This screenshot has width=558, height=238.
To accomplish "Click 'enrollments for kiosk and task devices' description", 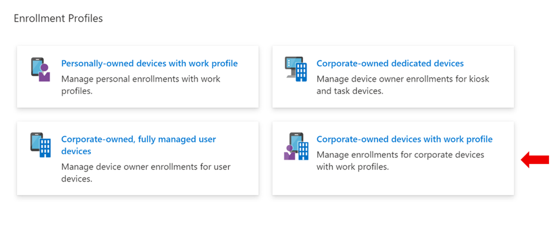I will pos(403,85).
